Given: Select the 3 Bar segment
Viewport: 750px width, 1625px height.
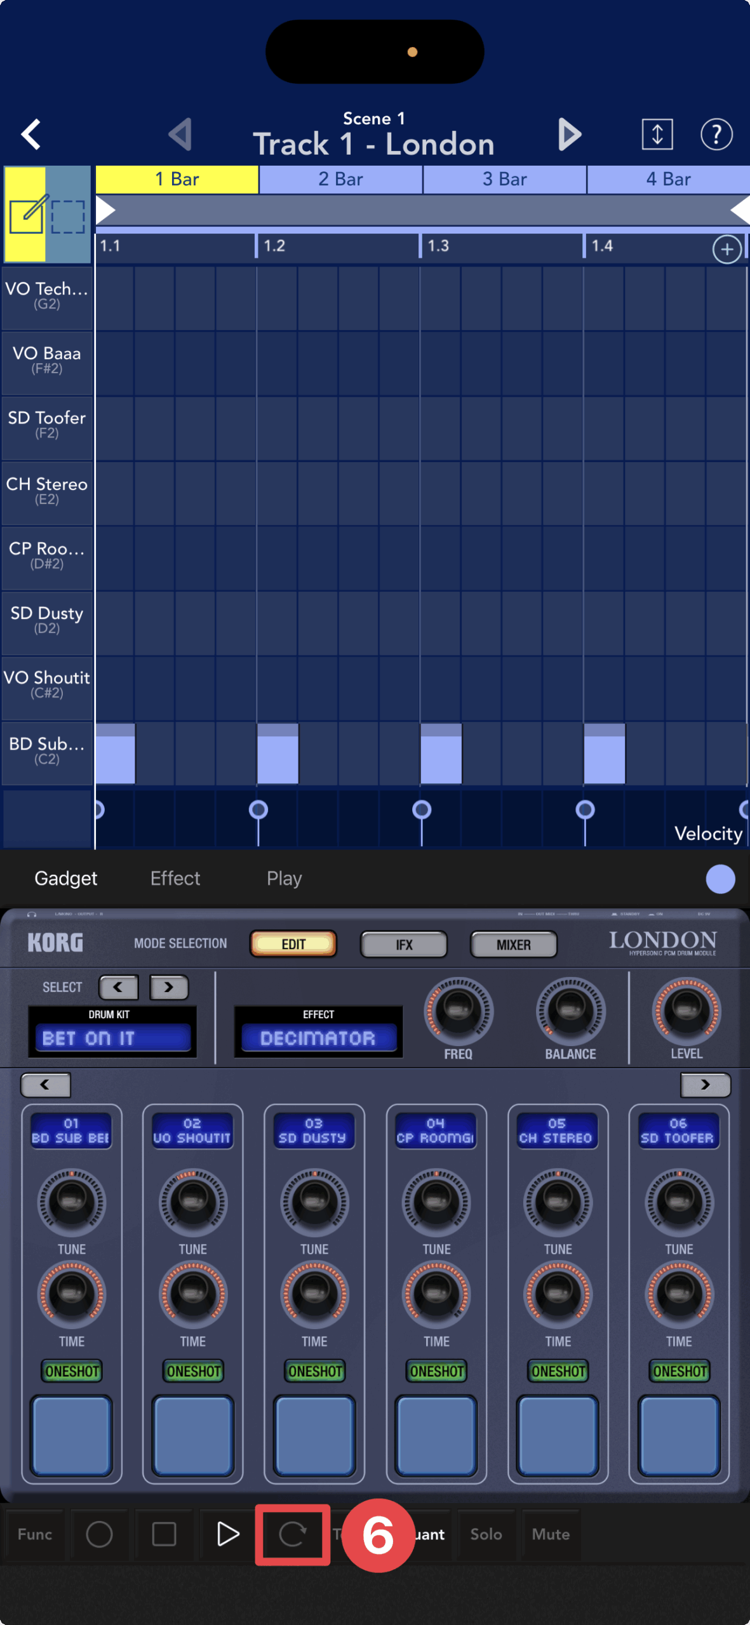Looking at the screenshot, I should [x=504, y=180].
